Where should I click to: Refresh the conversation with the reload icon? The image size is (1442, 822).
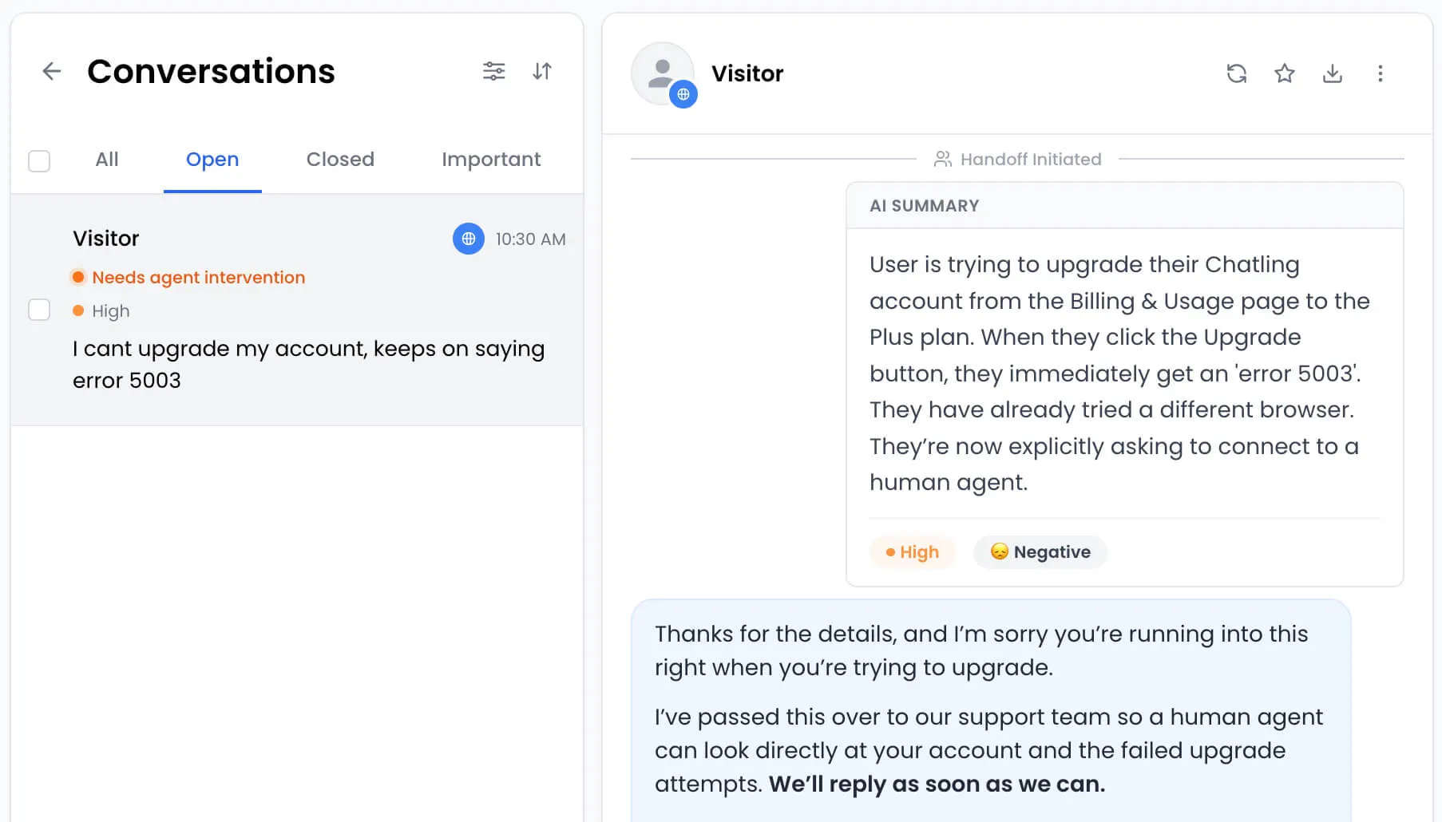[x=1236, y=73]
